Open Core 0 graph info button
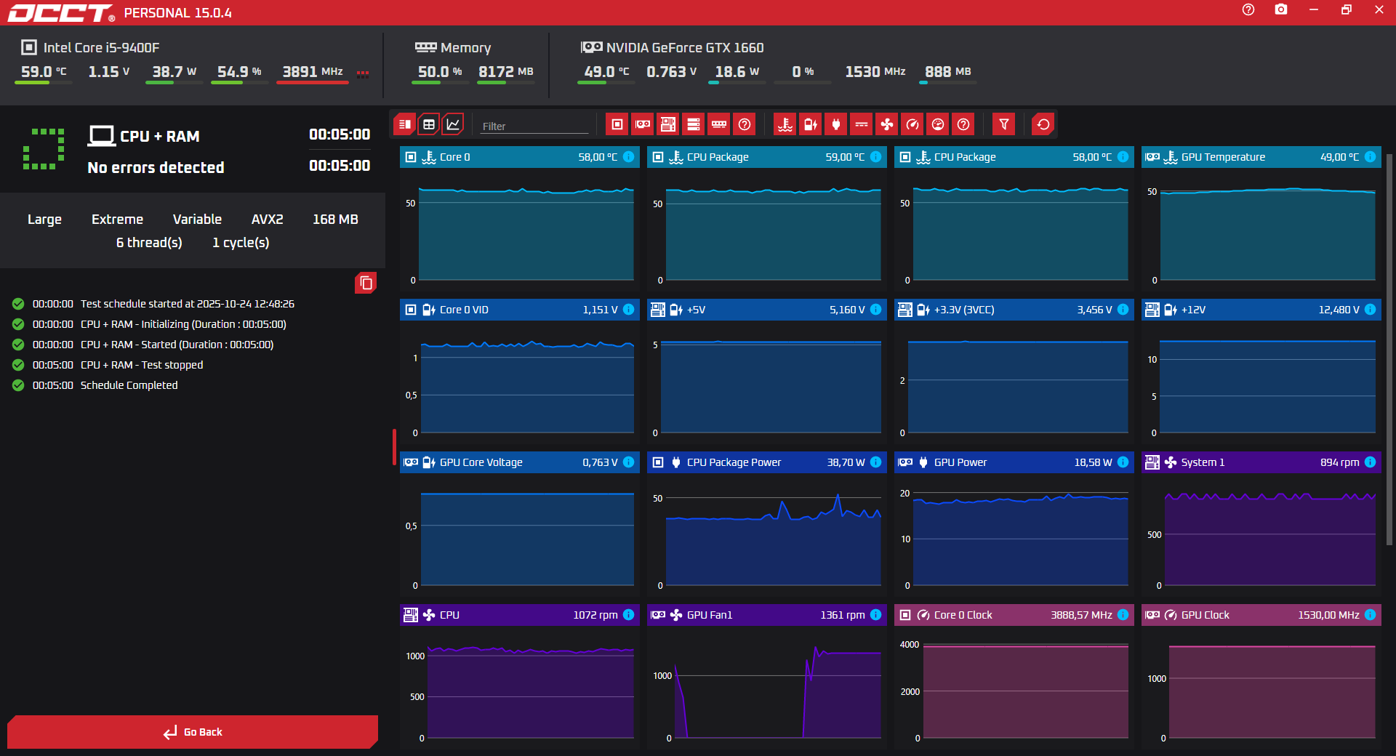Screen dimensions: 1396x756 coord(629,157)
